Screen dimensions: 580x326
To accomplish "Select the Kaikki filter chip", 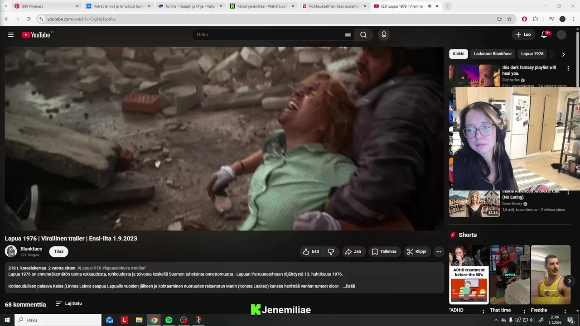I will coord(459,54).
